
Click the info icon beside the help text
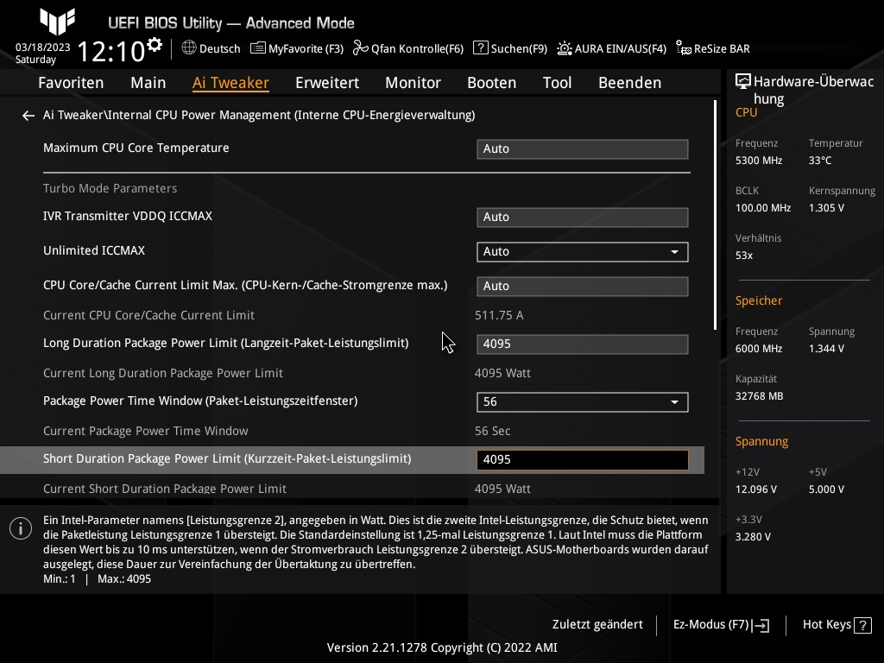(21, 528)
